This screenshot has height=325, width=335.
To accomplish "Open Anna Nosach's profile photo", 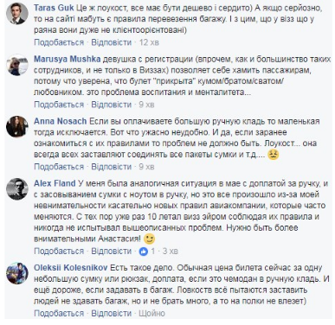I will pyautogui.click(x=17, y=127).
